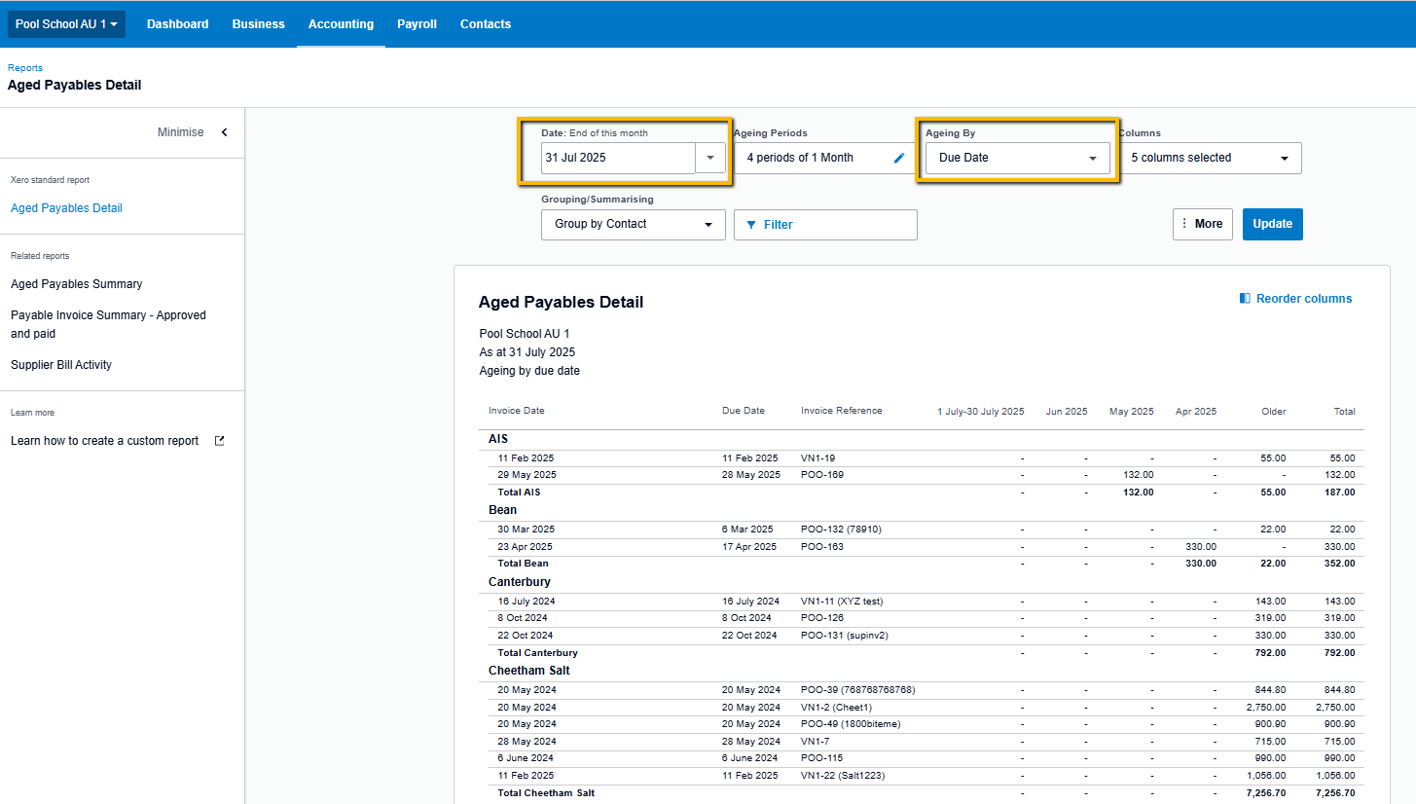Click the Bean contact group heading

click(x=503, y=510)
